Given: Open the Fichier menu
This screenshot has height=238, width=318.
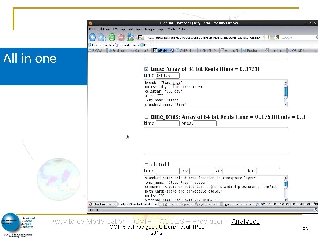Looking at the screenshot, I should tap(93, 30).
